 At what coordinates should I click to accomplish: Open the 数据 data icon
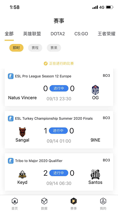(x=44, y=202)
